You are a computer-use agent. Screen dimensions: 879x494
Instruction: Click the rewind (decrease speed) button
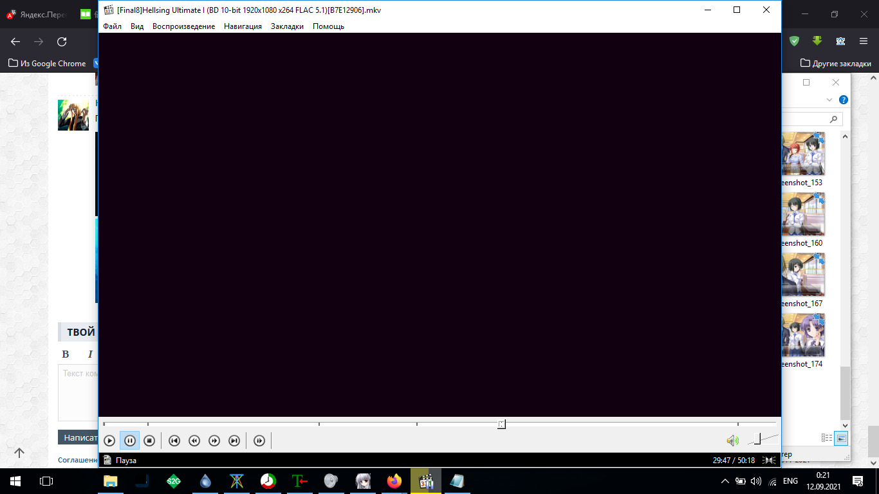tap(194, 441)
